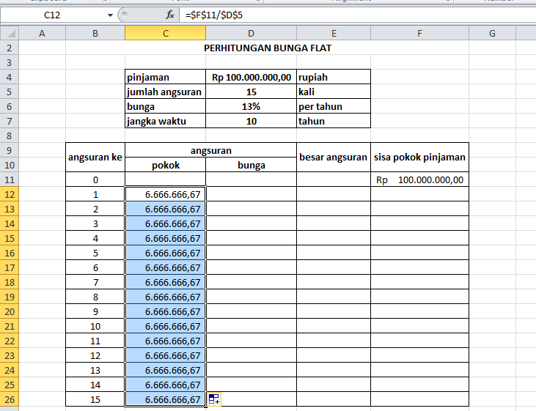536x411 pixels.
Task: Click pokok cell 6.666.666,67 in row 26
Action: tap(166, 399)
